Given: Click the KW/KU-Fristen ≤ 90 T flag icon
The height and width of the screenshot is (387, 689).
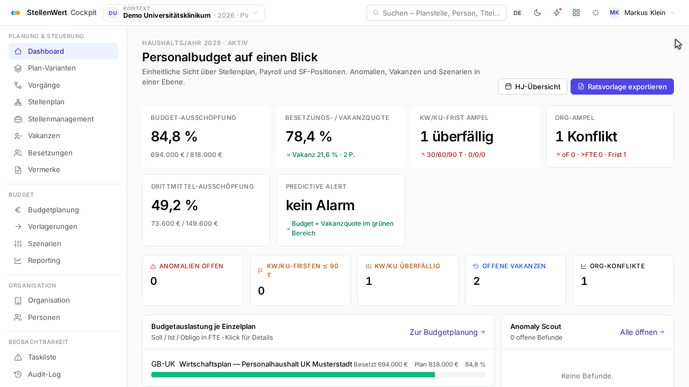Looking at the screenshot, I should pyautogui.click(x=261, y=270).
